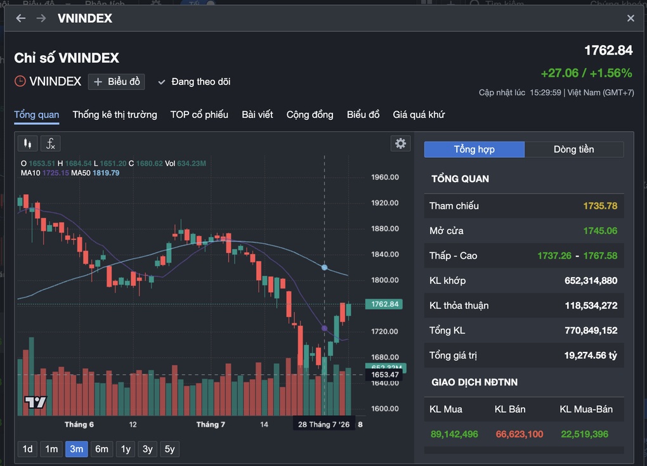
Task: Click KL thỏa thuận value 118,534,272
Action: [x=591, y=306]
